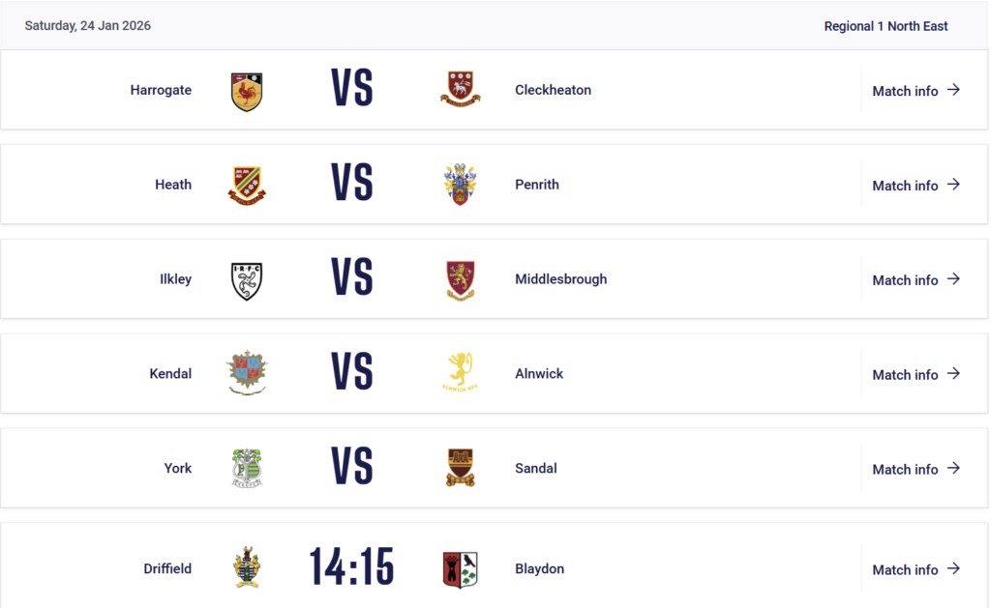Click the Match info arrow for York vs Sandal
991x608 pixels.
pyautogui.click(x=953, y=469)
